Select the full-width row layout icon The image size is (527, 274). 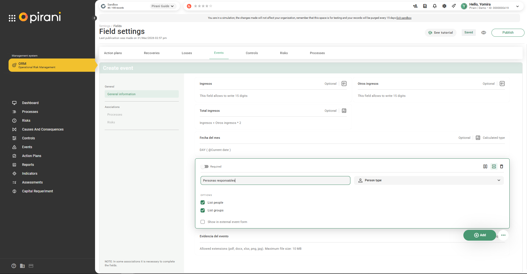[x=494, y=166]
